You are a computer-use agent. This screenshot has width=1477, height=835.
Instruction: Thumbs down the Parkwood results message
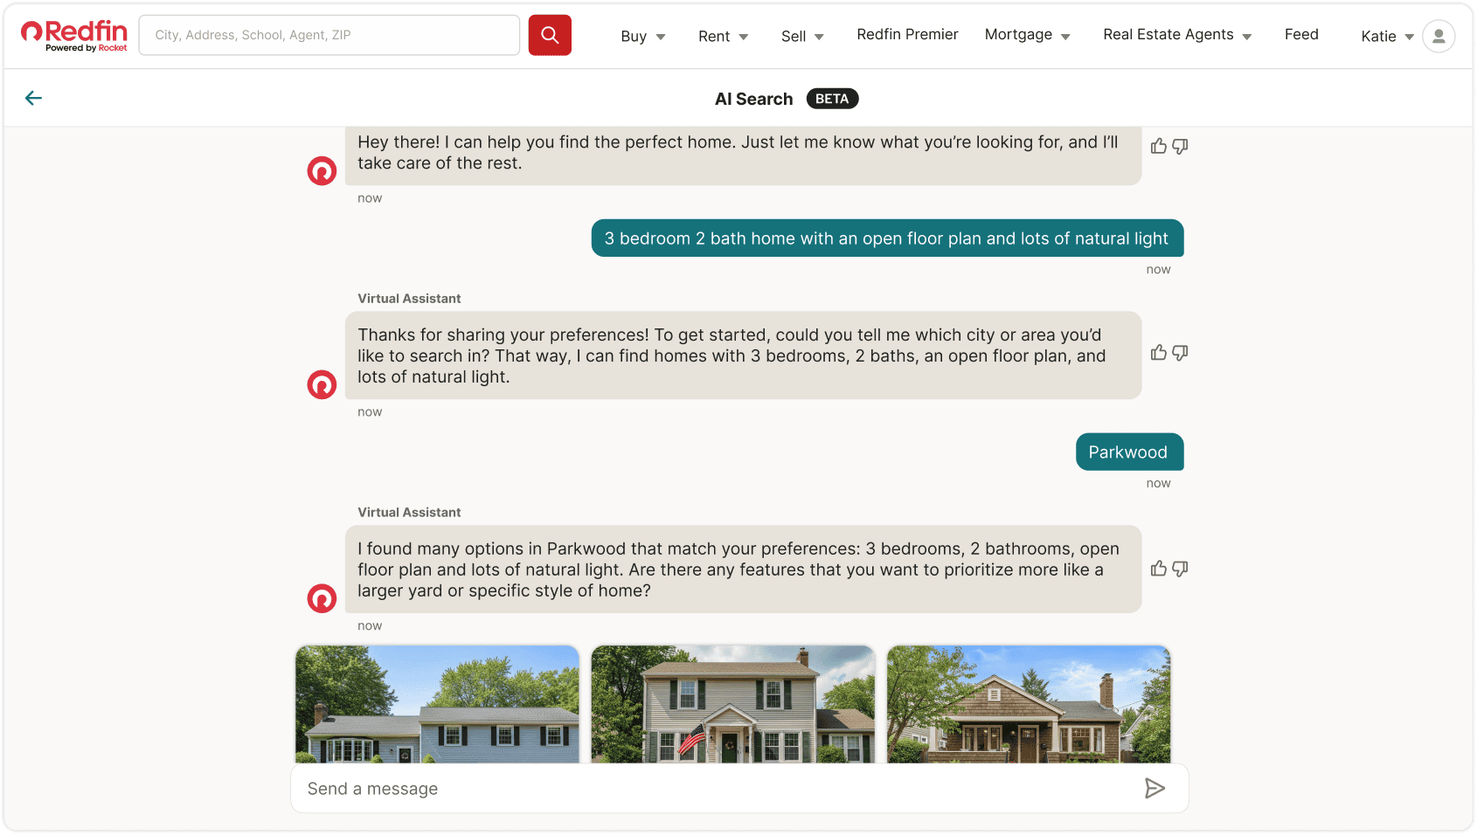point(1180,569)
